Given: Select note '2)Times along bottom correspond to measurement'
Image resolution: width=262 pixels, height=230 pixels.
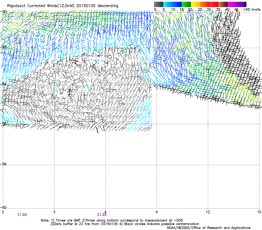Looking at the screenshot, I should pyautogui.click(x=125, y=220).
